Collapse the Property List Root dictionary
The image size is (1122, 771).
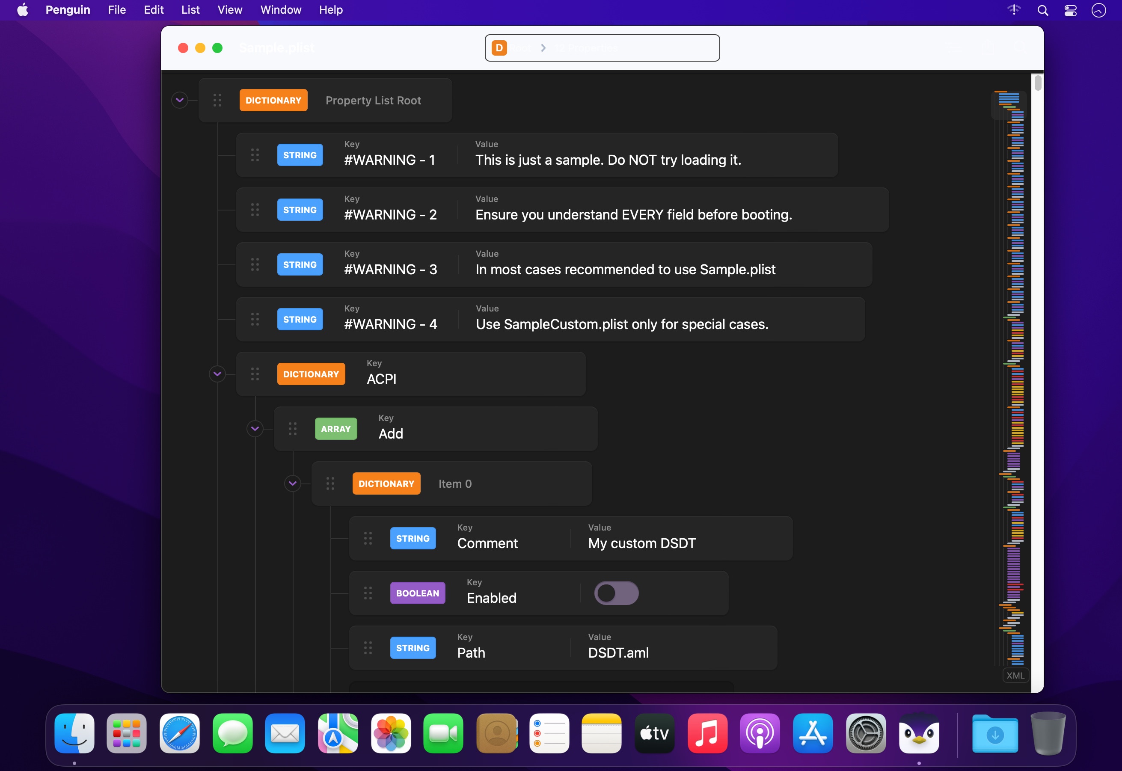(180, 100)
